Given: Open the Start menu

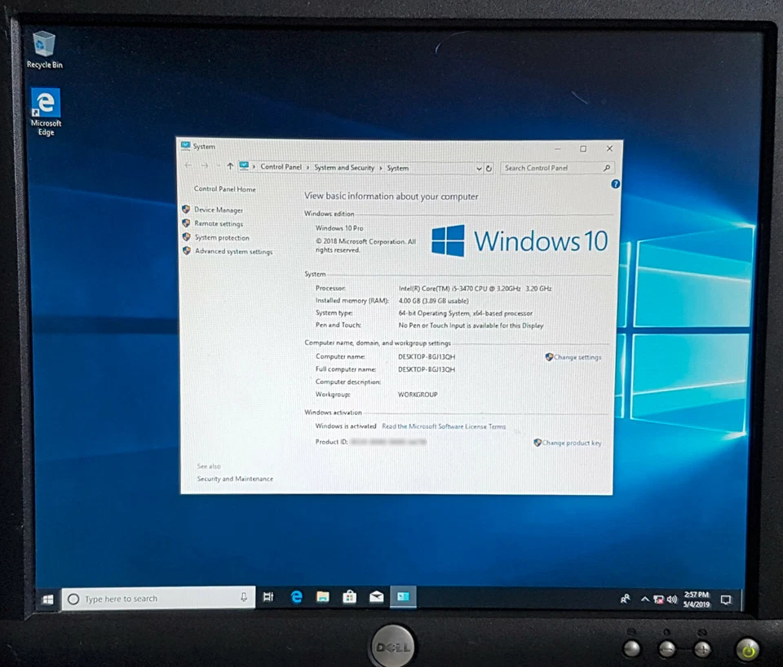Looking at the screenshot, I should (x=47, y=599).
